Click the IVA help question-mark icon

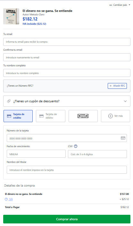pos(6,199)
